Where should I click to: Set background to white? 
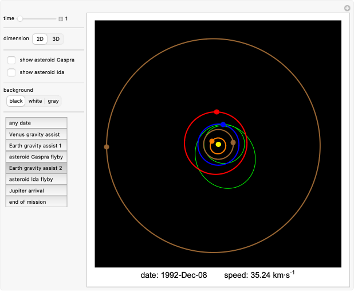(36, 101)
